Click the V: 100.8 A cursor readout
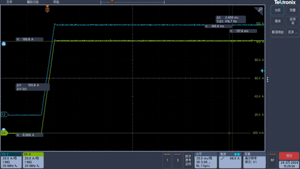 tap(29, 39)
